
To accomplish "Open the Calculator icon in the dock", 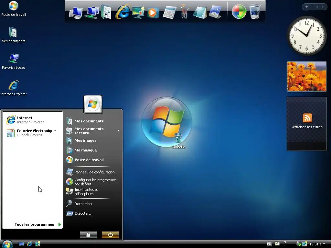I will coord(170,12).
